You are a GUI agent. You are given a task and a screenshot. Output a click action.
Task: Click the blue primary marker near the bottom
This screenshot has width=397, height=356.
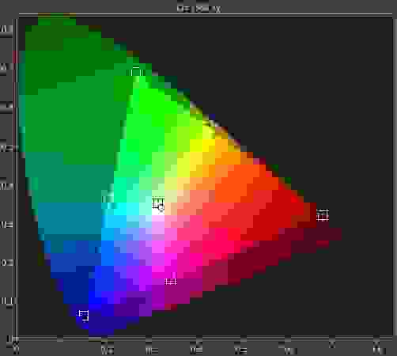[83, 316]
